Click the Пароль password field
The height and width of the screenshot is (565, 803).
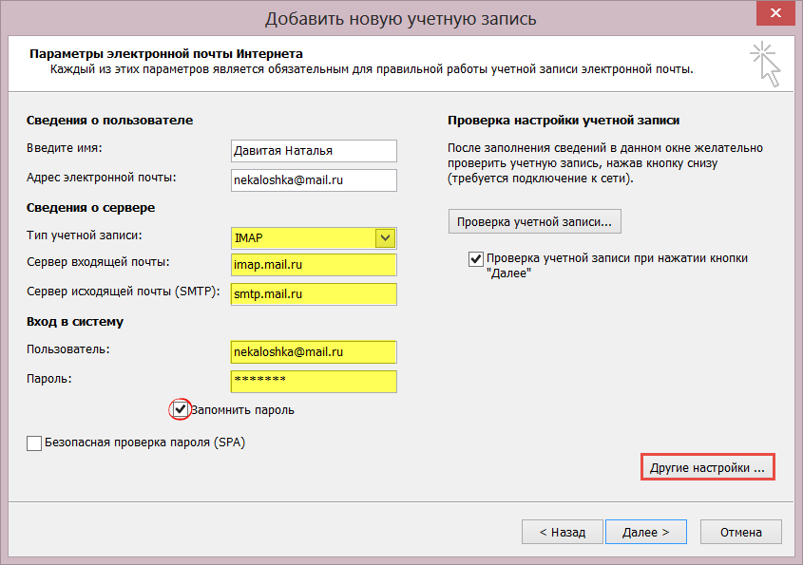click(x=314, y=382)
